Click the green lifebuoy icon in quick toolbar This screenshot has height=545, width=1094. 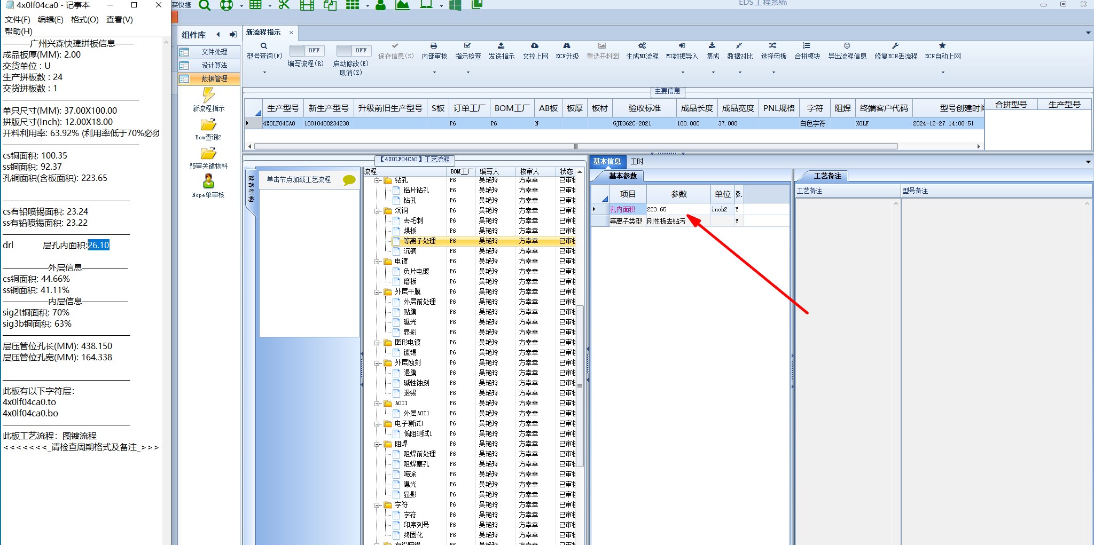click(226, 5)
